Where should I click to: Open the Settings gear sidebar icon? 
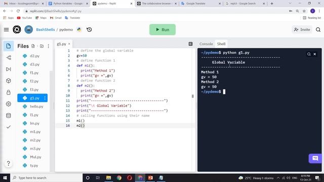(x=9, y=104)
